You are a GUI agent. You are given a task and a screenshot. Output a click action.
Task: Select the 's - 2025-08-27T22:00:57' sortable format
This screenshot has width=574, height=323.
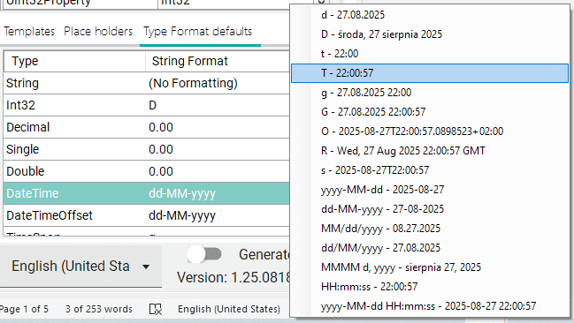[430, 170]
